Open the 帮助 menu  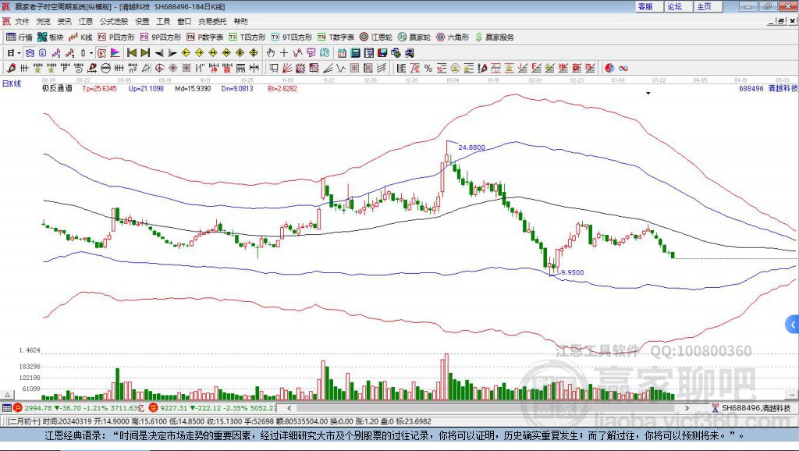[x=240, y=21]
